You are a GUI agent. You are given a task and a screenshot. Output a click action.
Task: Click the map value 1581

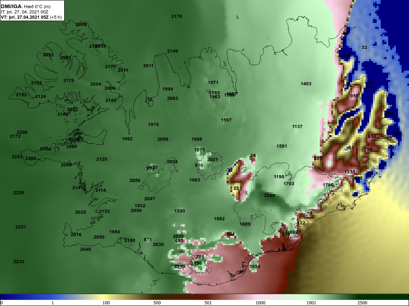[x=282, y=146]
